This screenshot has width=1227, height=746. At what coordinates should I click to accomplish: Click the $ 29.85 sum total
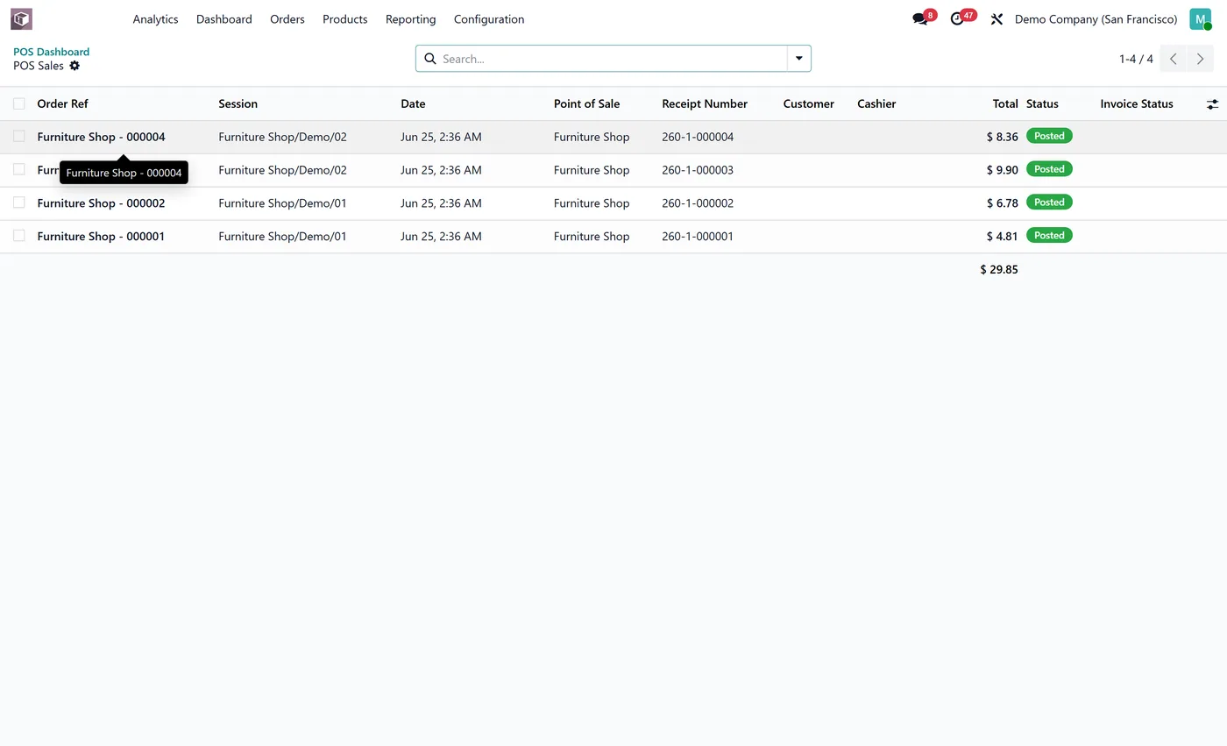tap(999, 269)
